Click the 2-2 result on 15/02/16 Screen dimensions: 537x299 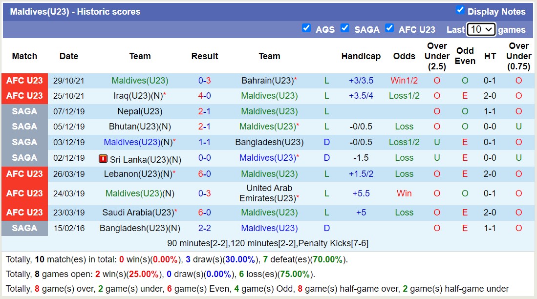204,228
